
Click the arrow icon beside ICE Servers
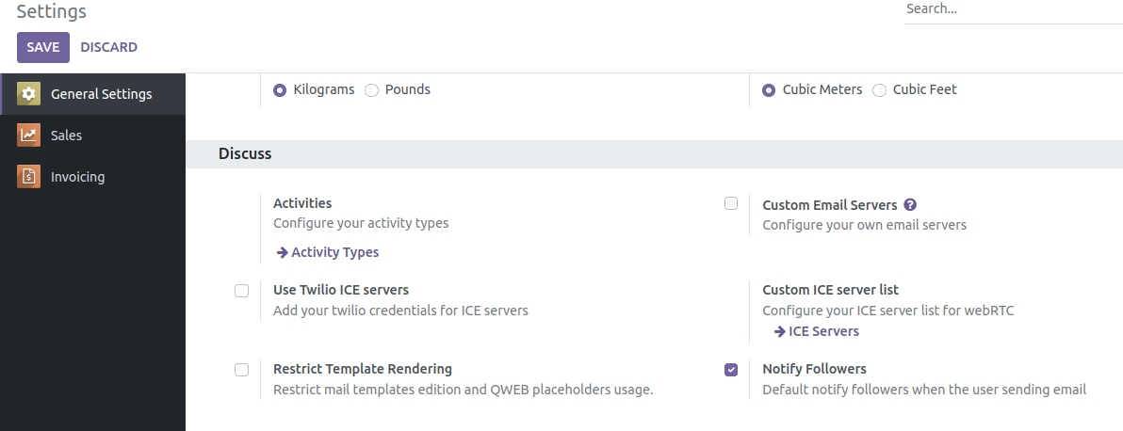tap(779, 331)
